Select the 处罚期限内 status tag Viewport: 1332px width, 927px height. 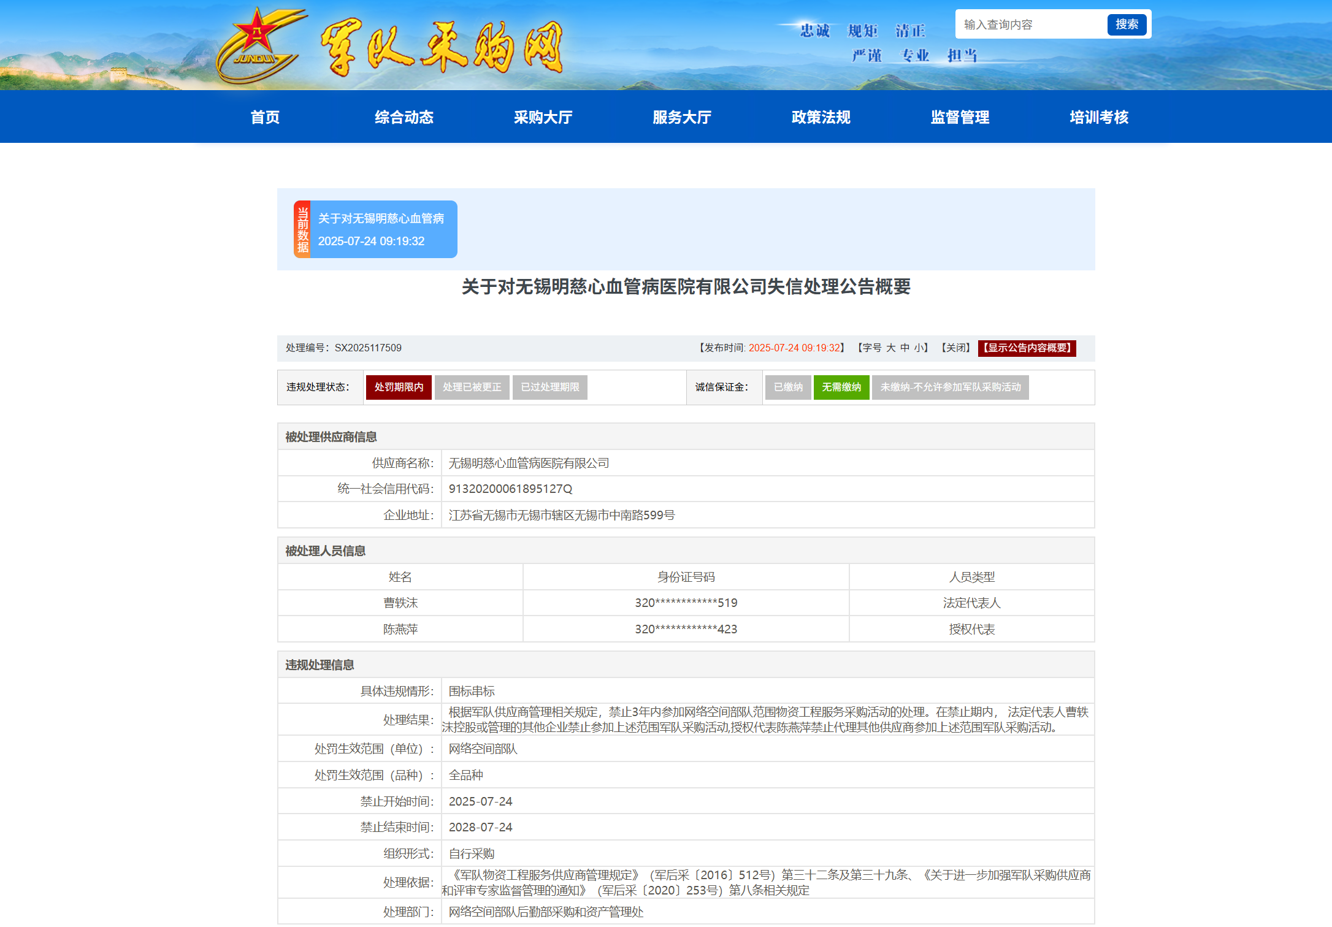point(399,387)
